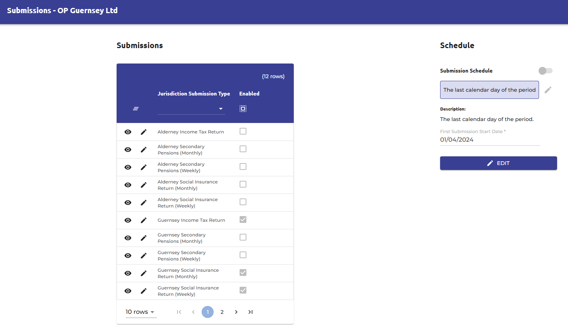Tick Enabled for Alderney Secondary Pensions (Monthly)

(243, 149)
